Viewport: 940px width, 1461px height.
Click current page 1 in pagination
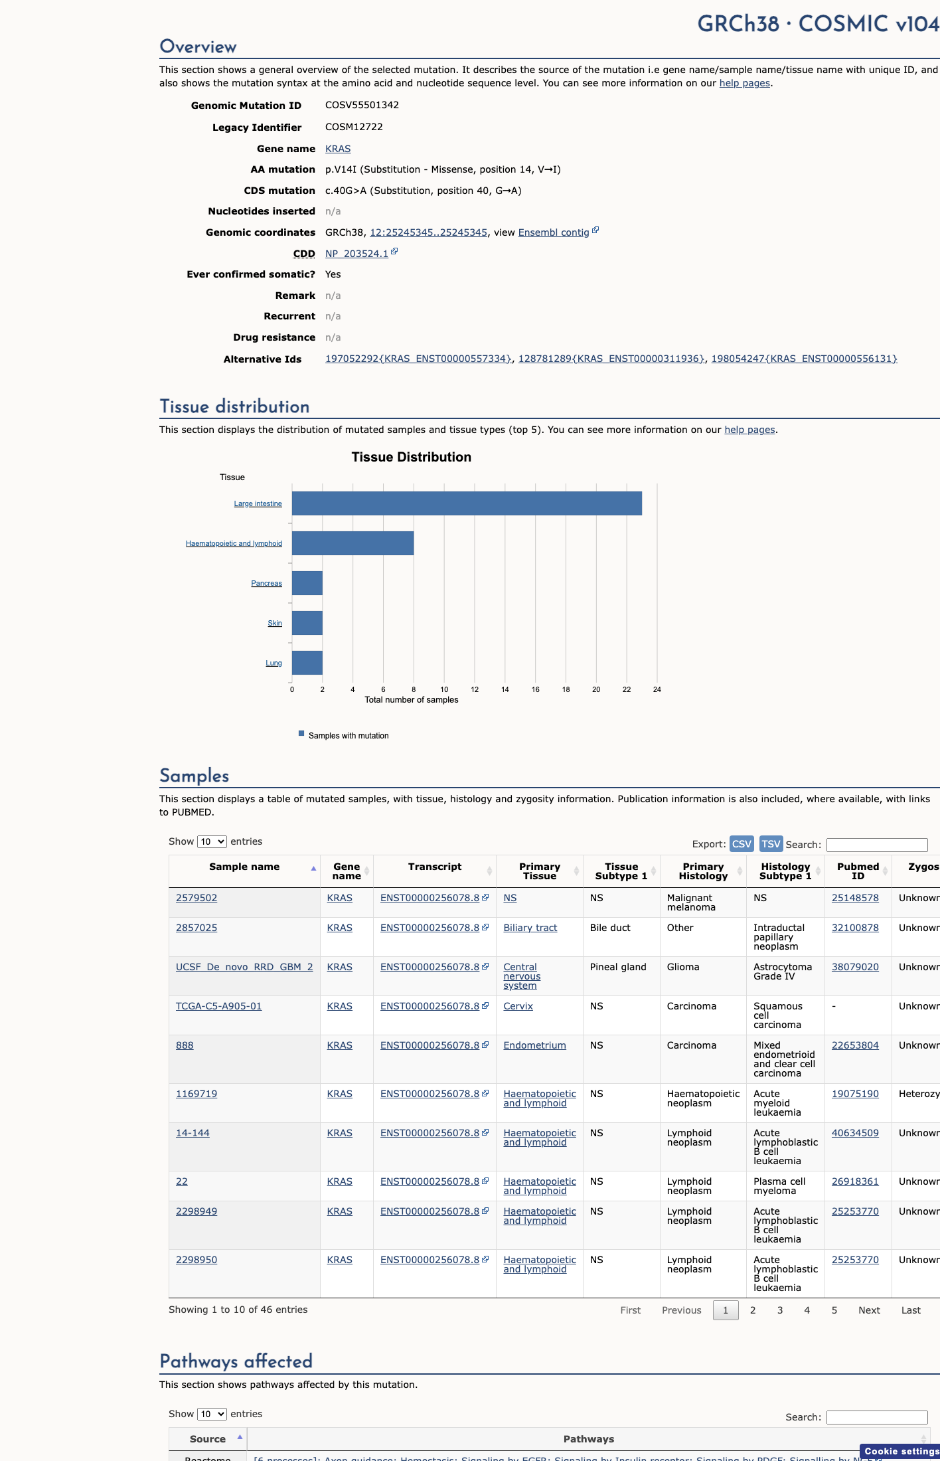(x=726, y=1310)
